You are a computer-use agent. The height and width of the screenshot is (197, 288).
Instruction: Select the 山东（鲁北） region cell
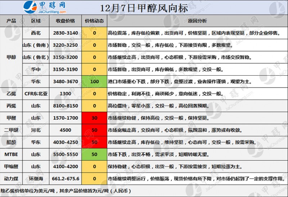(36, 57)
